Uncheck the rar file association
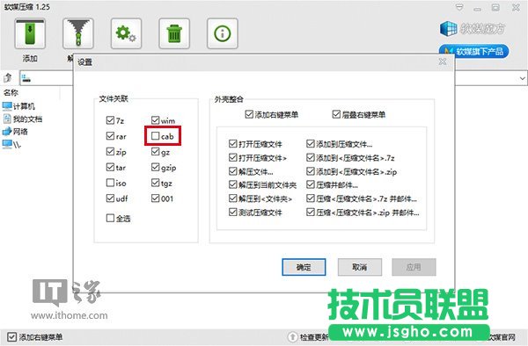The image size is (528, 346). pos(110,136)
